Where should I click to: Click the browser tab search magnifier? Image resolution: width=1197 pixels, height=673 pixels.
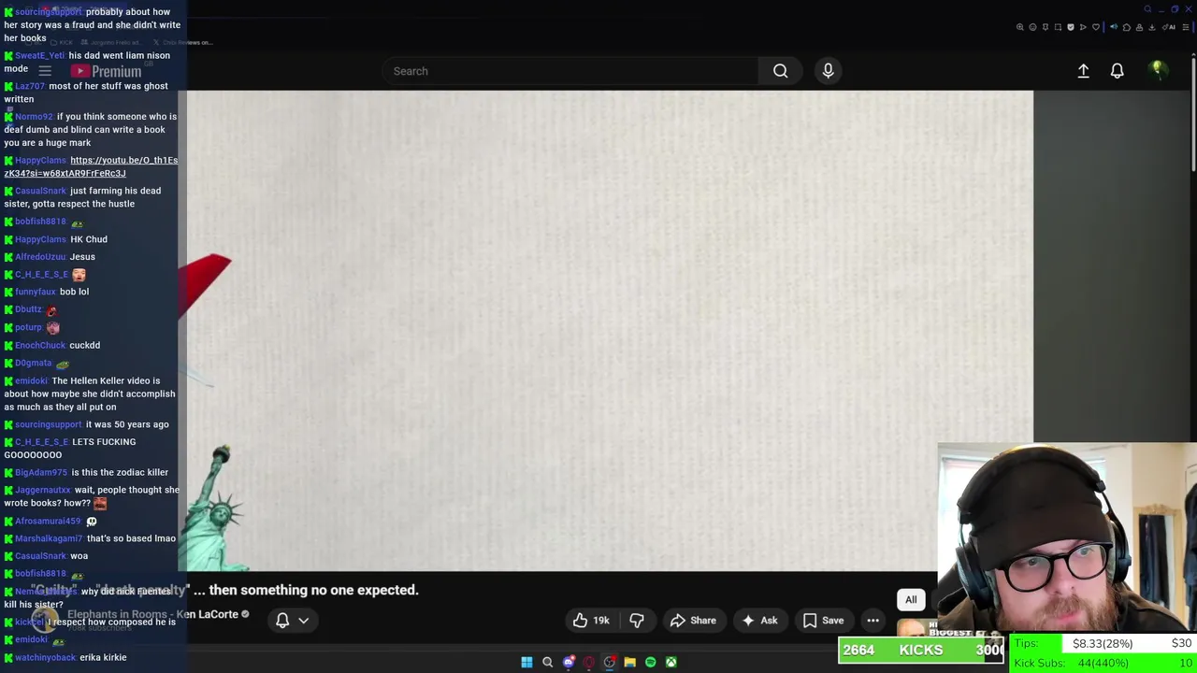point(1147,9)
